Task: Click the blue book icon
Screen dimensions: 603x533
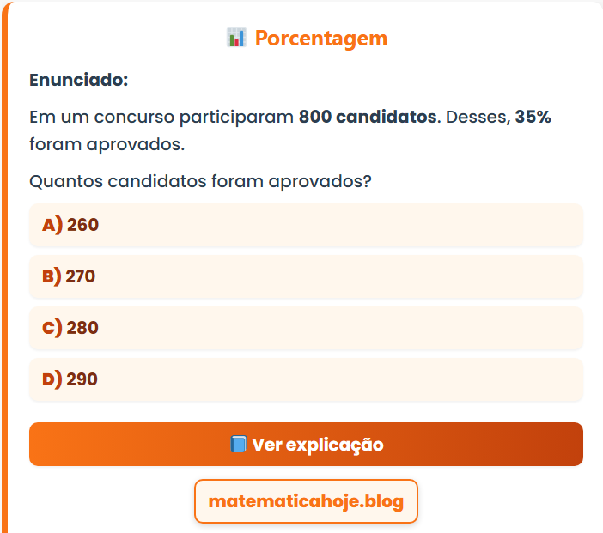Action: (239, 445)
